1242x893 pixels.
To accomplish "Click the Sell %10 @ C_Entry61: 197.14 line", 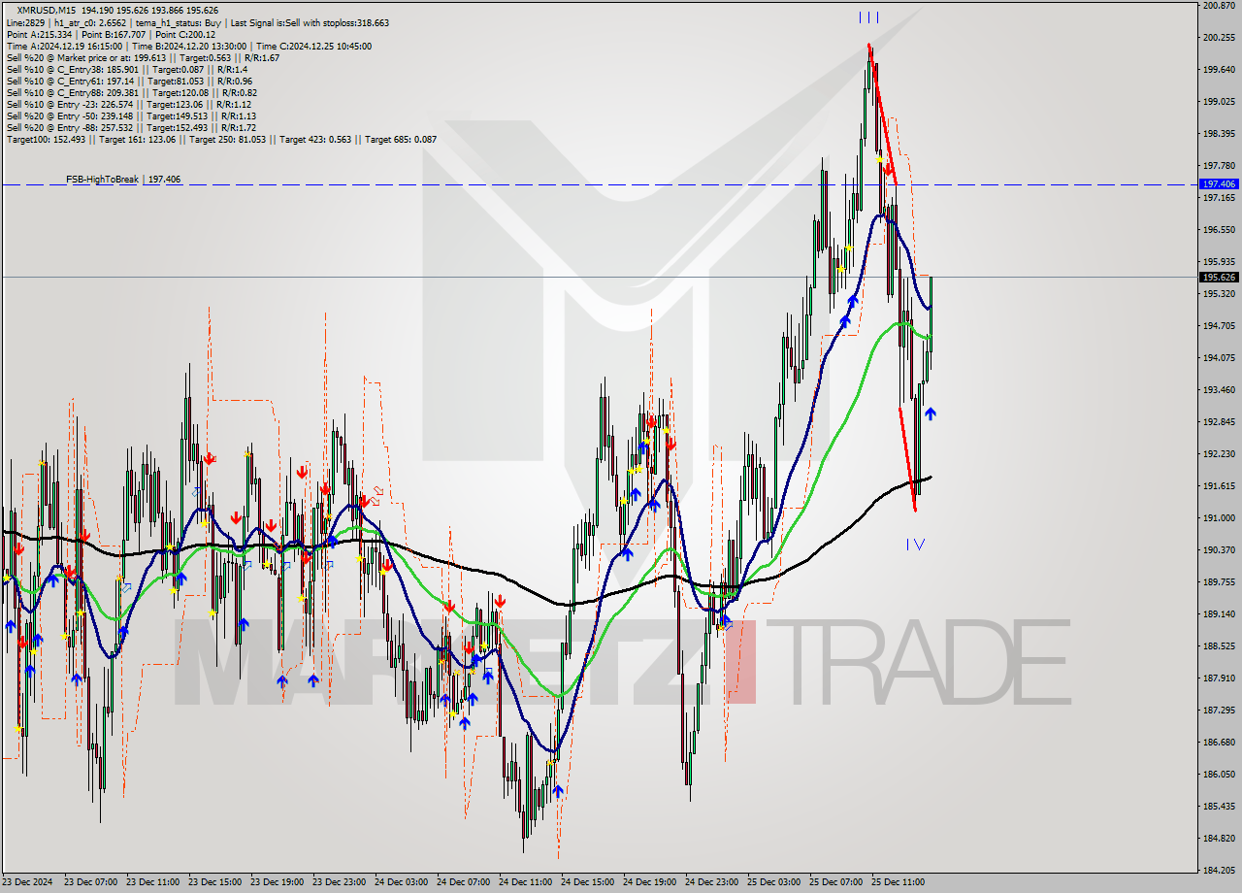I will tap(129, 81).
